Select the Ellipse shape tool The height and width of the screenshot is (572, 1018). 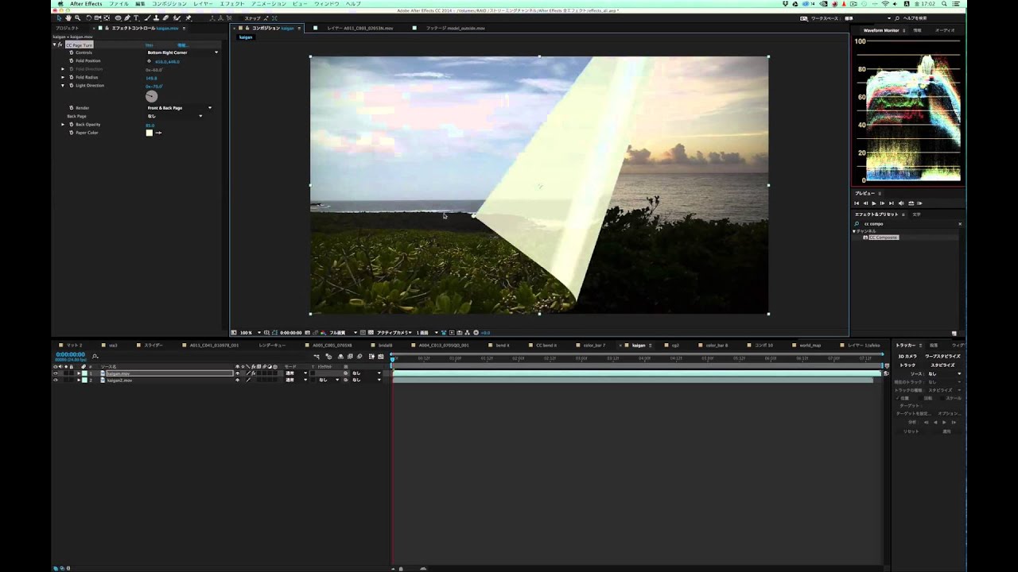click(x=118, y=17)
